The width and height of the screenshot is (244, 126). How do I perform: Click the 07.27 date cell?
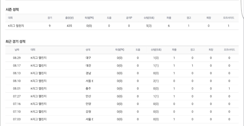17,96
